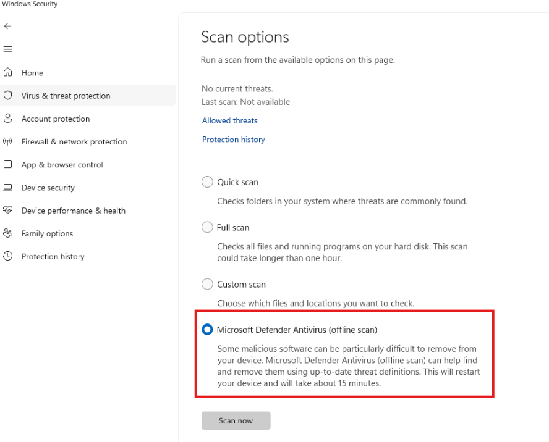This screenshot has width=549, height=442.
Task: Go to Home in sidebar
Action: 32,73
